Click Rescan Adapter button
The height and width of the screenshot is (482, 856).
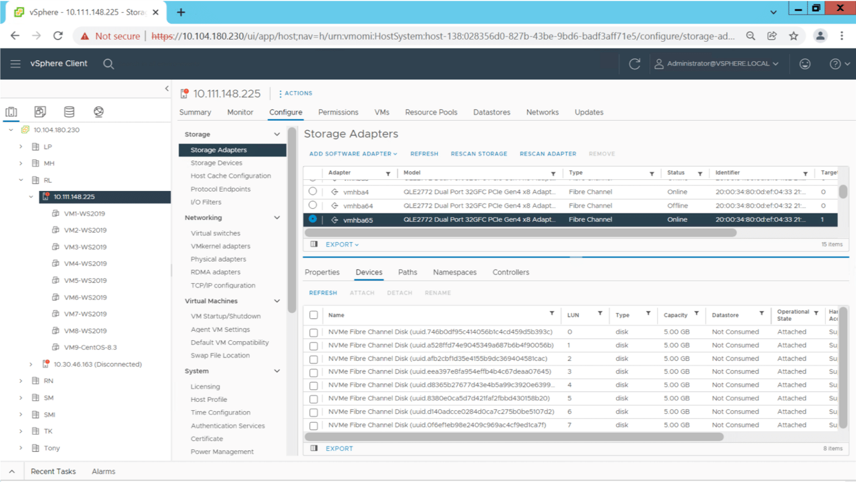(x=548, y=154)
